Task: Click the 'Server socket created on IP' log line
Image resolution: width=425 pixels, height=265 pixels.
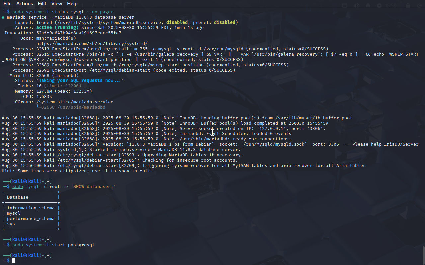Action: [x=164, y=129]
